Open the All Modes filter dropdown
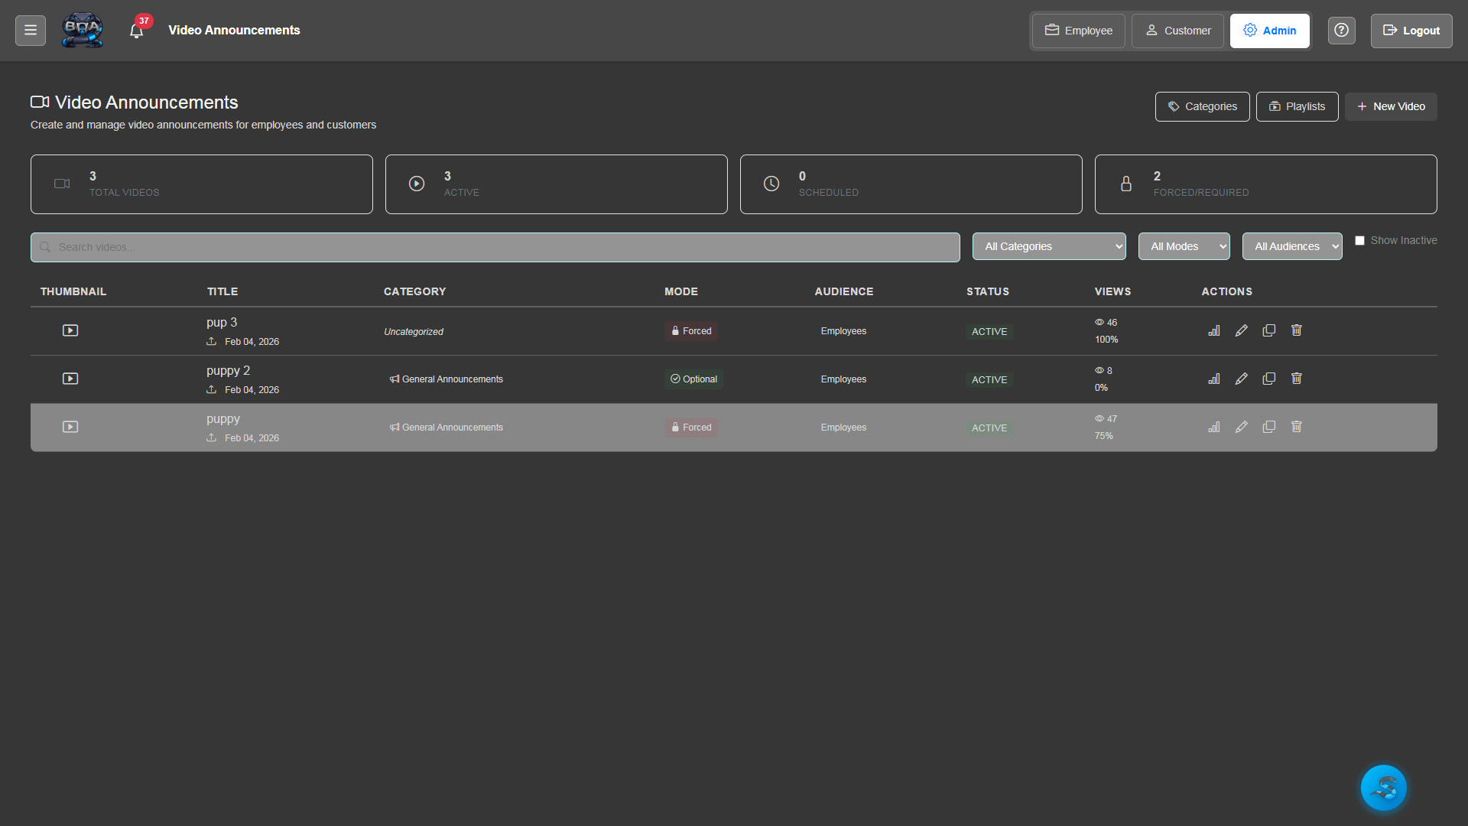The height and width of the screenshot is (826, 1468). (x=1184, y=246)
